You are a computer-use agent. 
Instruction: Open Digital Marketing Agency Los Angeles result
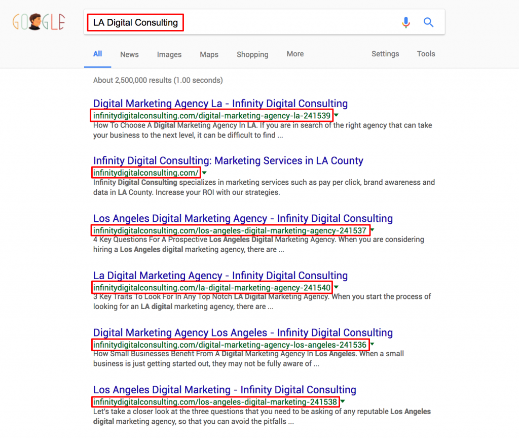[243, 333]
